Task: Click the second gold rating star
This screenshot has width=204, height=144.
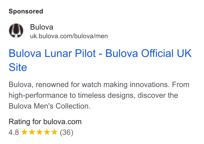Action: pos(32,132)
